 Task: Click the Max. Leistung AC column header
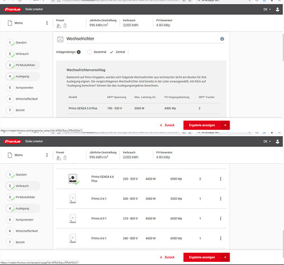(x=145, y=98)
